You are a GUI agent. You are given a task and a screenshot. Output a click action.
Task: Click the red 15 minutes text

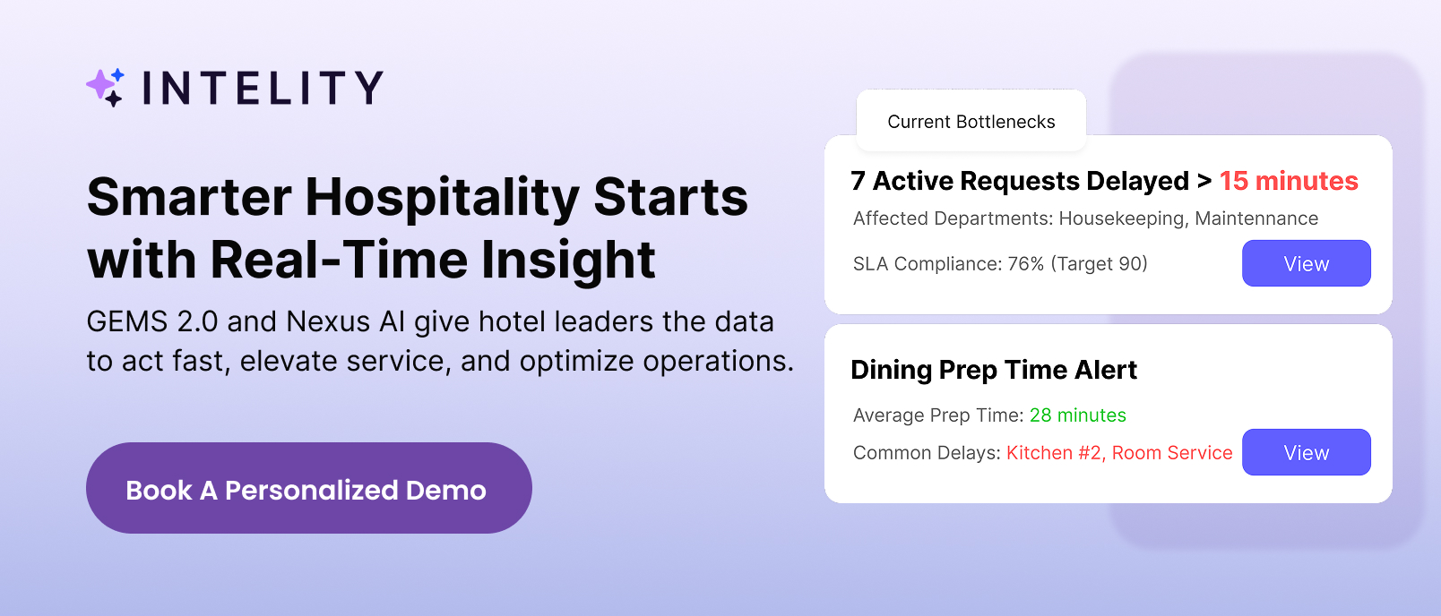(x=1289, y=181)
